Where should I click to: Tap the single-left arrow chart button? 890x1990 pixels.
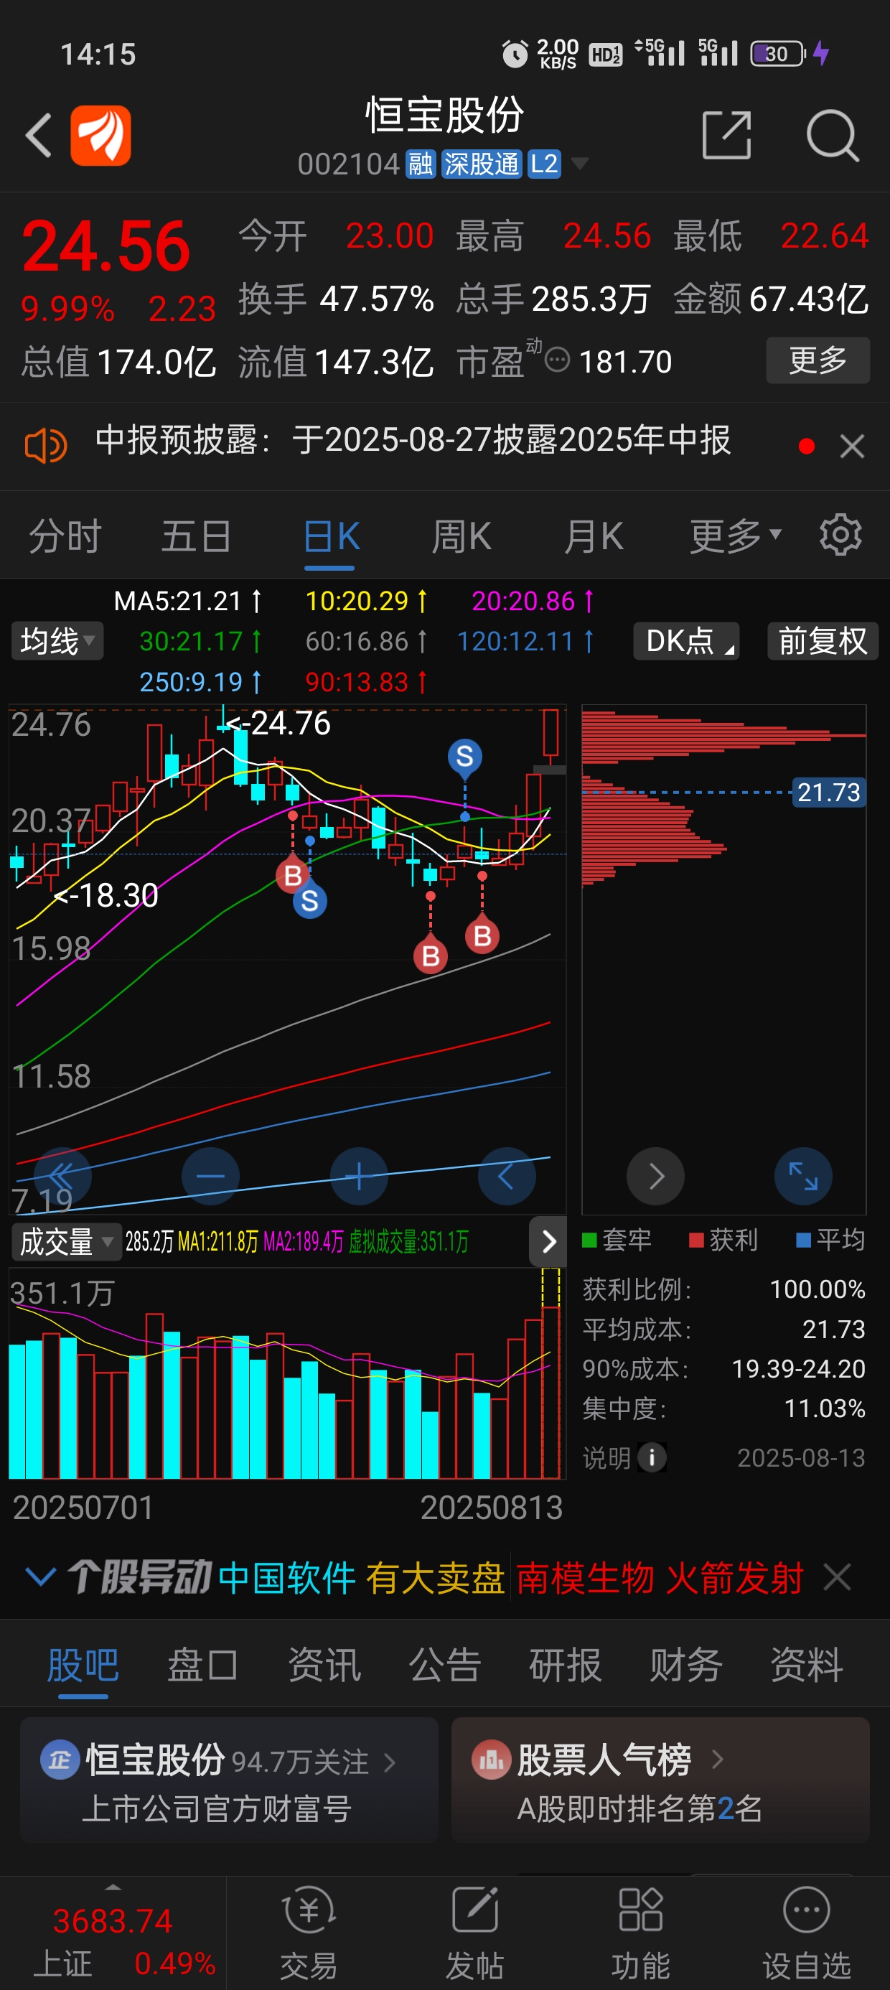click(x=507, y=1177)
